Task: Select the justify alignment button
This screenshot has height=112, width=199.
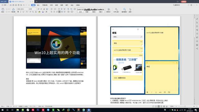Action: (59, 12)
